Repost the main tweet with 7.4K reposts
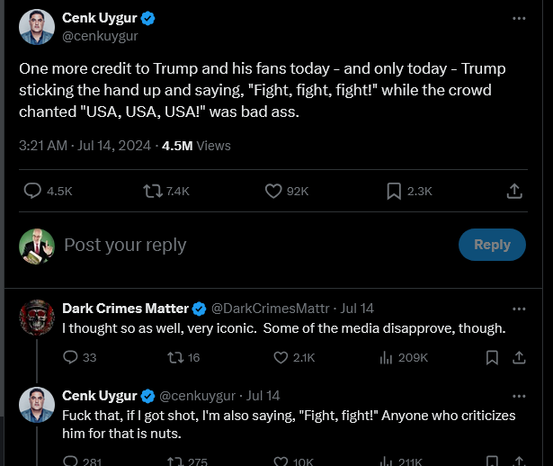 [153, 191]
